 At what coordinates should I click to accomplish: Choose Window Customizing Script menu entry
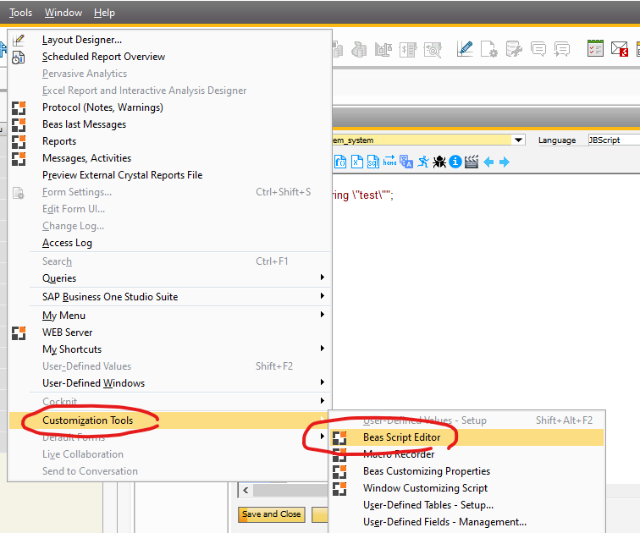tap(425, 488)
